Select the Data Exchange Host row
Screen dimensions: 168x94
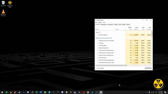(x=123, y=48)
